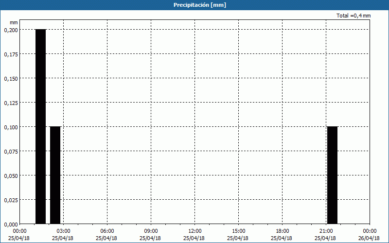Click the 0,025 y-axis label
Viewport: 389px width, 243px height.
(x=11, y=200)
